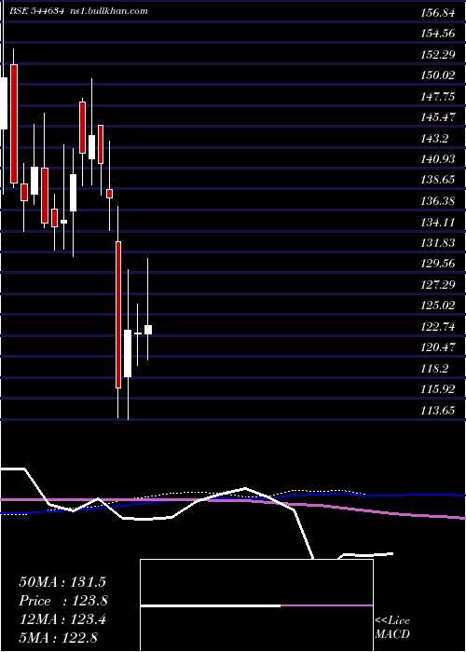Click price axis label 131.83
The width and height of the screenshot is (466, 652).
tap(438, 243)
